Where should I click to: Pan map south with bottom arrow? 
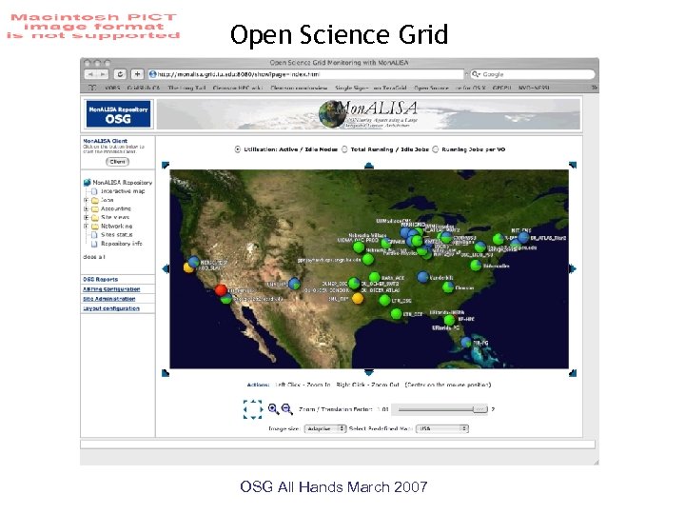point(369,372)
